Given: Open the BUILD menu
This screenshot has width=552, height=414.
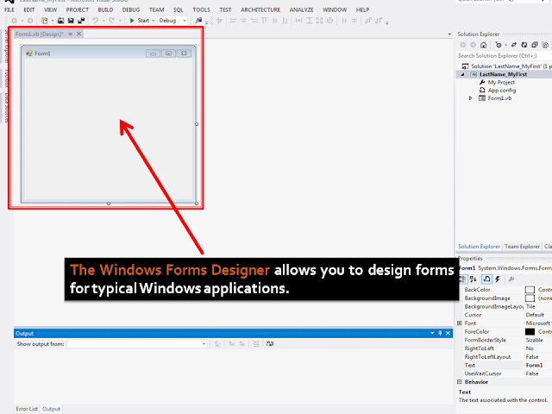Looking at the screenshot, I should click(x=105, y=9).
